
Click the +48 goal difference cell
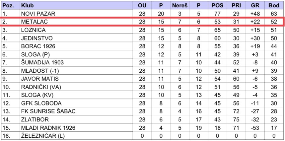255,14
